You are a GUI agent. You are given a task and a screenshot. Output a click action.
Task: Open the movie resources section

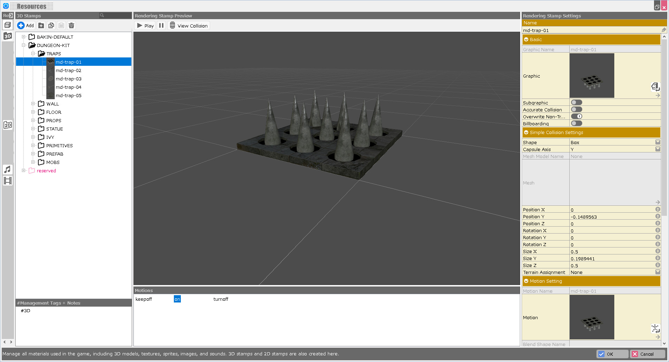[7, 180]
